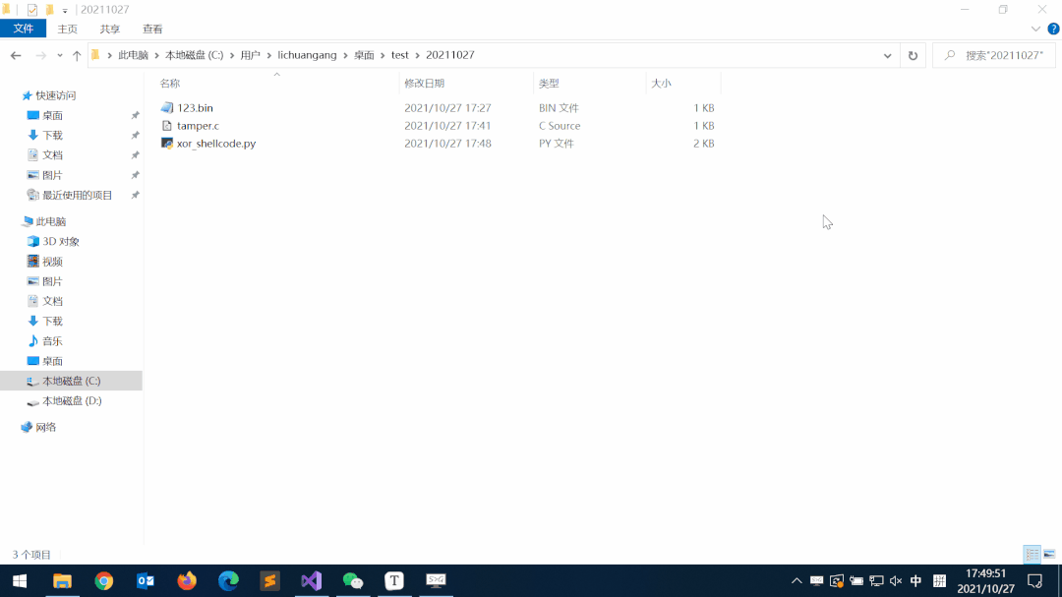Navigate to 本地磁盘 (C:) in breadcrumb
This screenshot has height=597, width=1062.
tap(194, 55)
